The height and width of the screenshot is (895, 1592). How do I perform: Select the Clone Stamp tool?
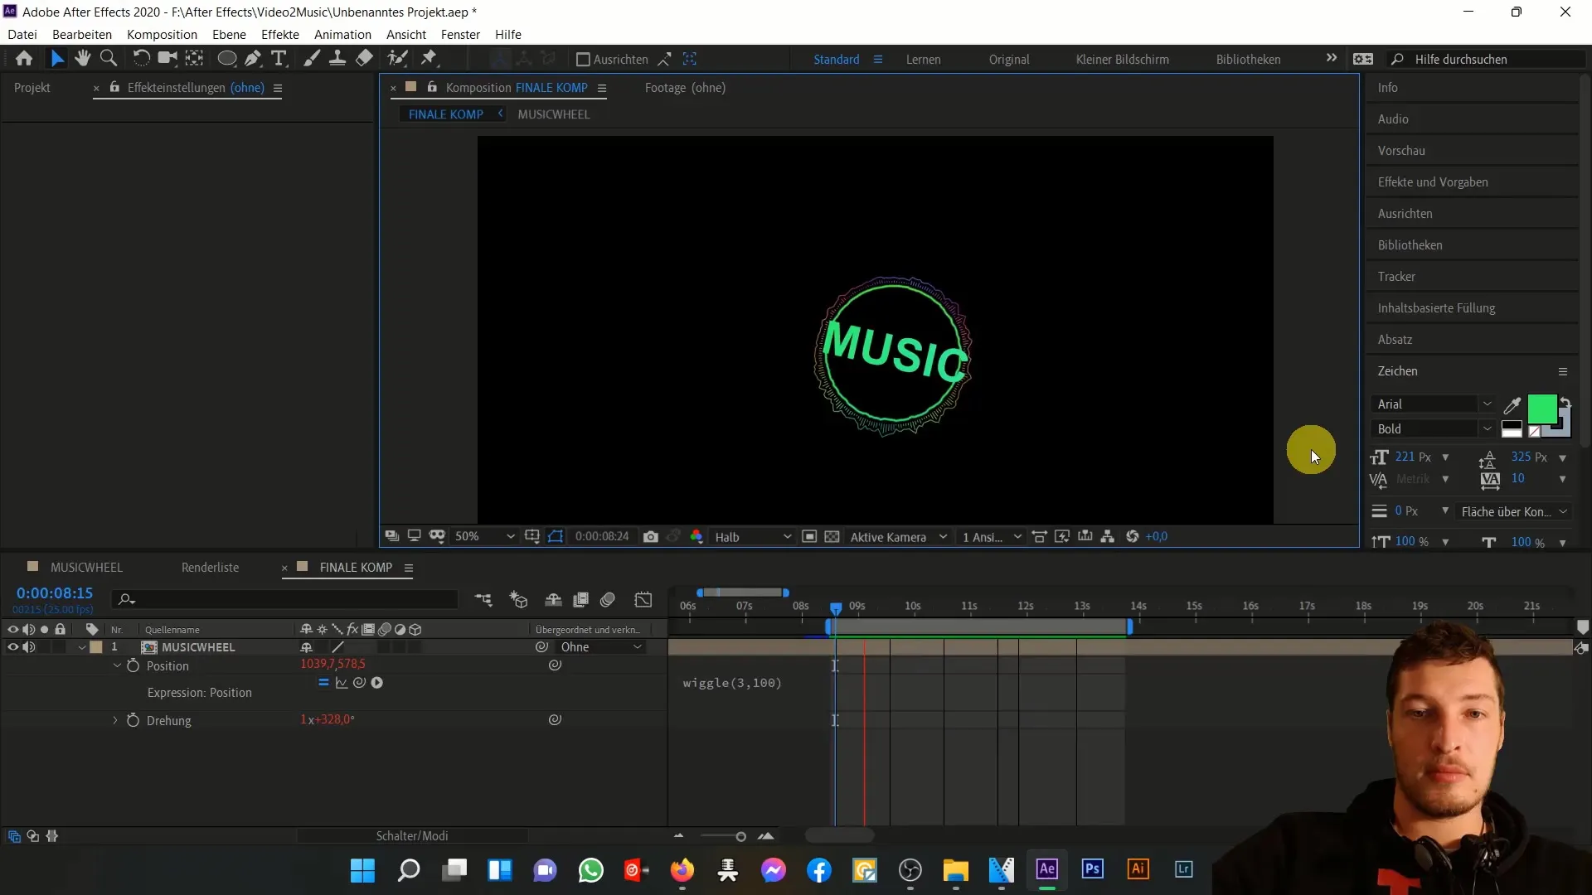337,59
